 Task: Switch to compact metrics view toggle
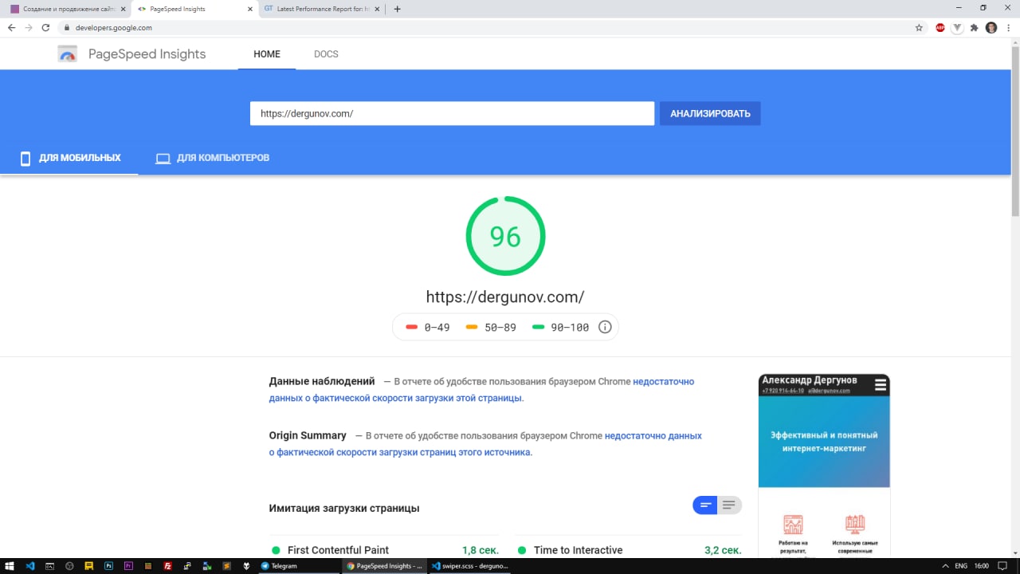click(x=705, y=505)
